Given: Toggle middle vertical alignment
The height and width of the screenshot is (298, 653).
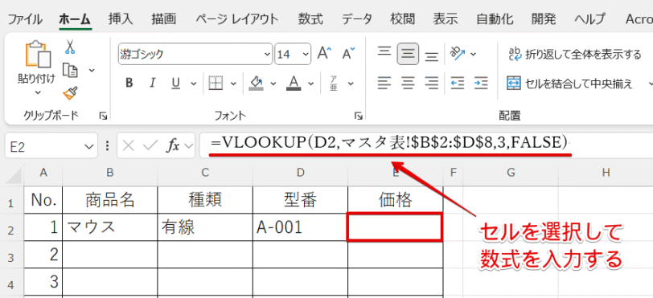Looking at the screenshot, I should (x=408, y=53).
